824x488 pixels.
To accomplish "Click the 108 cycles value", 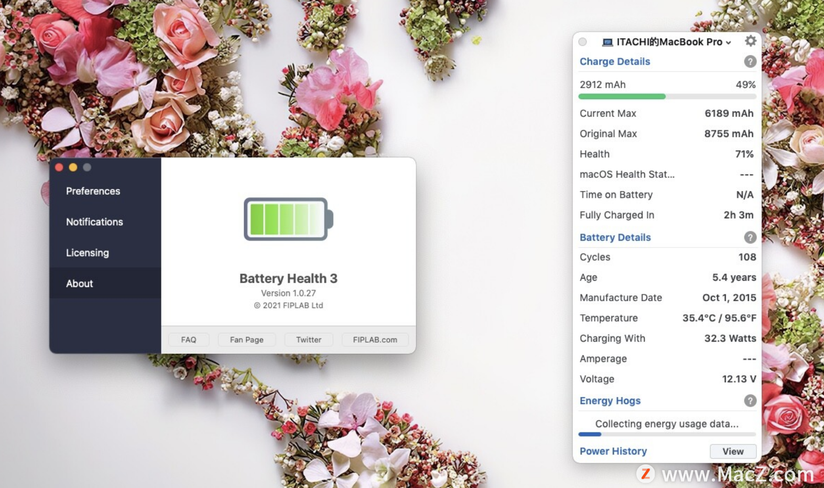I will (x=747, y=257).
